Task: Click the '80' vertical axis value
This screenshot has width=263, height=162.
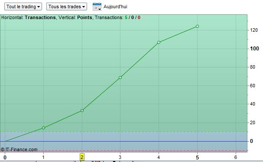Action: 253,67
